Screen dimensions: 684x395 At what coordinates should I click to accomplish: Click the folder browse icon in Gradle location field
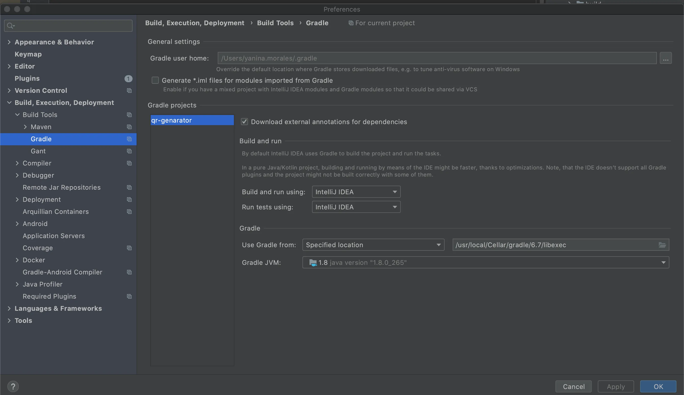[662, 245]
